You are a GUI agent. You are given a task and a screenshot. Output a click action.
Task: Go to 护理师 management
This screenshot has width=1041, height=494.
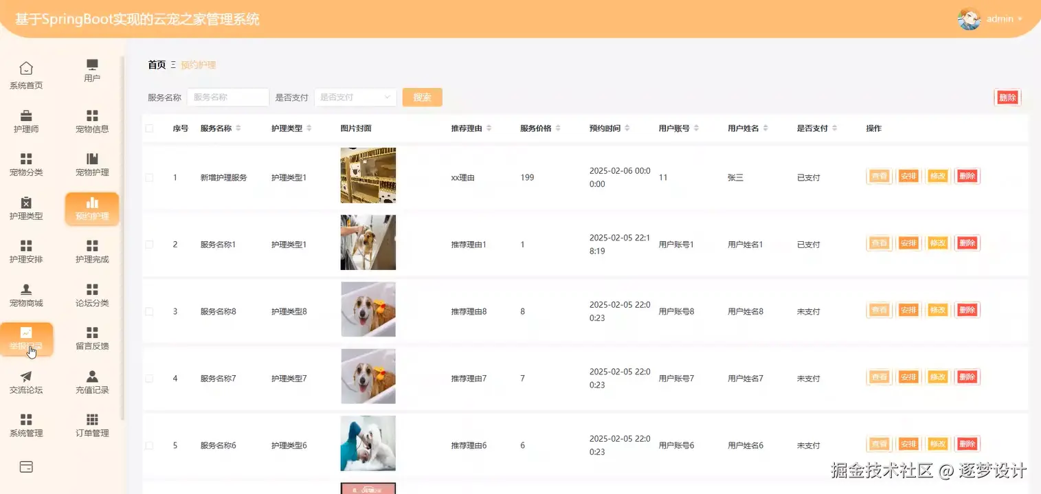point(26,121)
